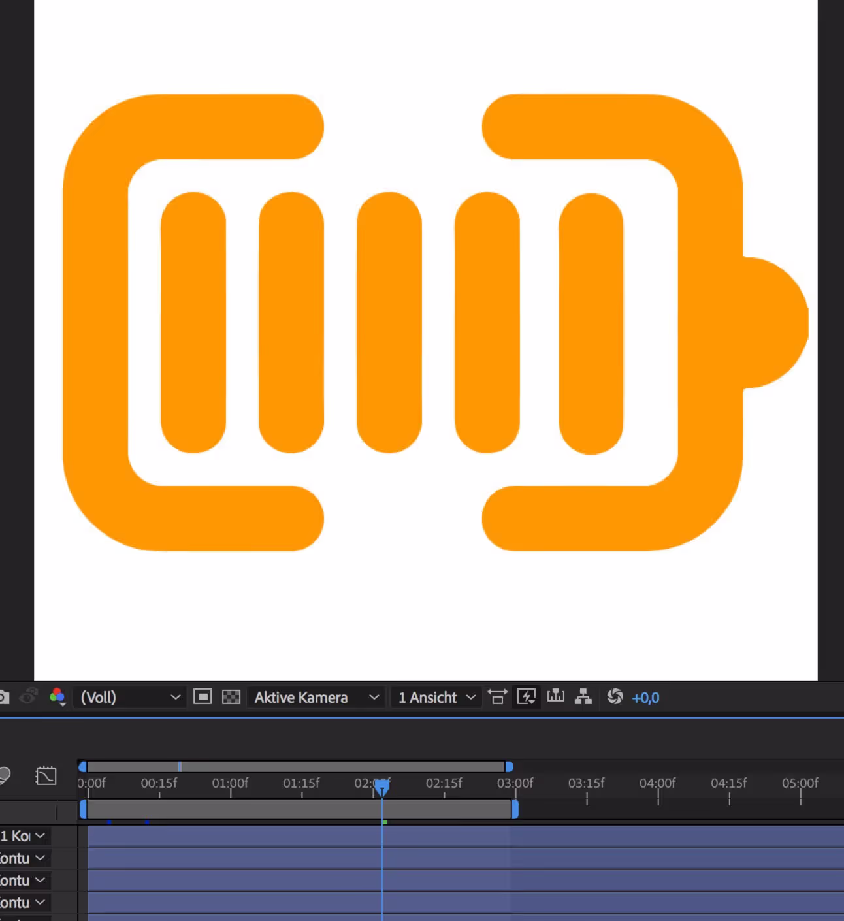Screen dimensions: 844x921
Task: Toggle pixel aspect ratio correction
Action: tap(497, 697)
